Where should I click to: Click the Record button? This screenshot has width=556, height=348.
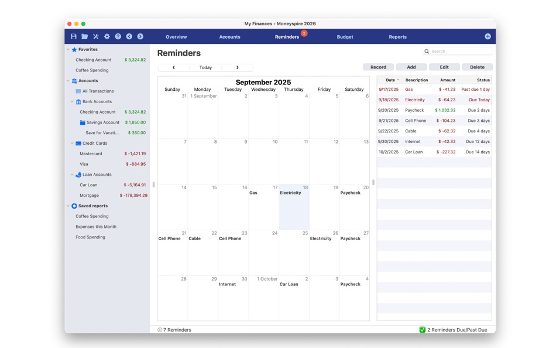pyautogui.click(x=378, y=67)
